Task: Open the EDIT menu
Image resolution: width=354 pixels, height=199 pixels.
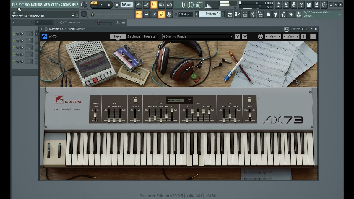Action: [x=21, y=5]
